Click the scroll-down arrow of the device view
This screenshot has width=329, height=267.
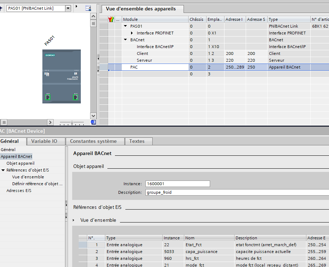point(93,116)
